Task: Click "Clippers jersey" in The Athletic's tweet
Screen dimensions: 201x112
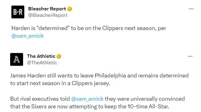Action: coord(90,84)
